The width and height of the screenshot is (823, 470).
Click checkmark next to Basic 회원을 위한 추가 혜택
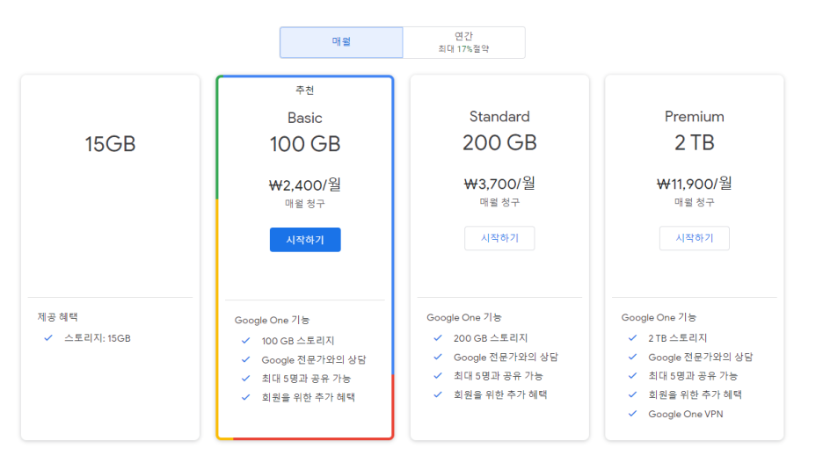245,398
